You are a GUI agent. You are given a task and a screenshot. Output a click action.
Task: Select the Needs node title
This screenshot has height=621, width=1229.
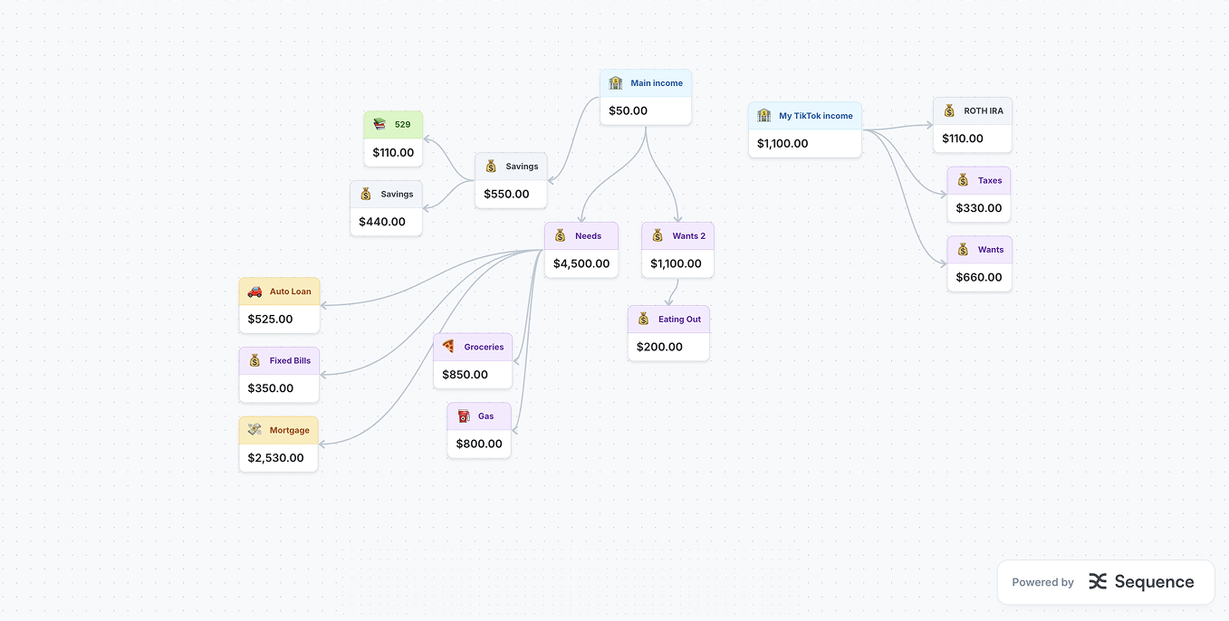(x=588, y=236)
